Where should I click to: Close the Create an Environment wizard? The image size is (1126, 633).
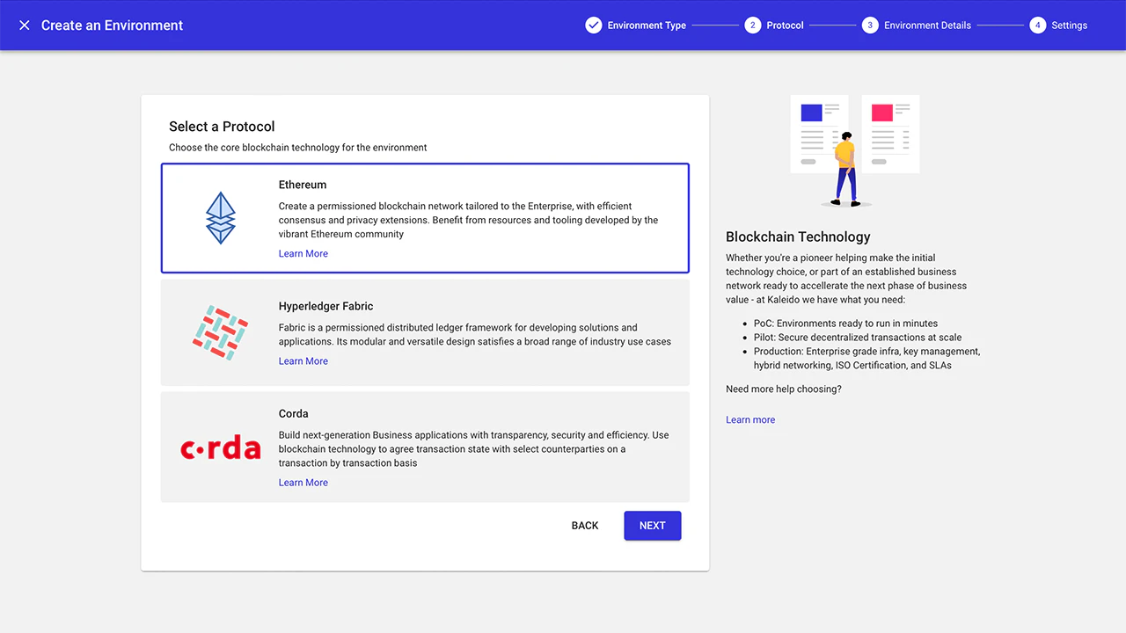coord(25,25)
